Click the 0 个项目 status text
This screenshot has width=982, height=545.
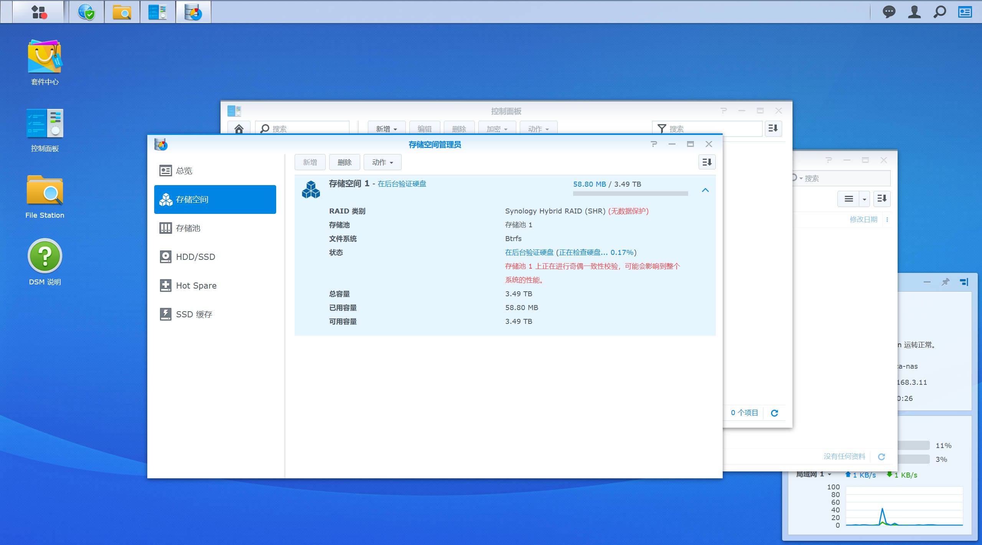tap(744, 412)
